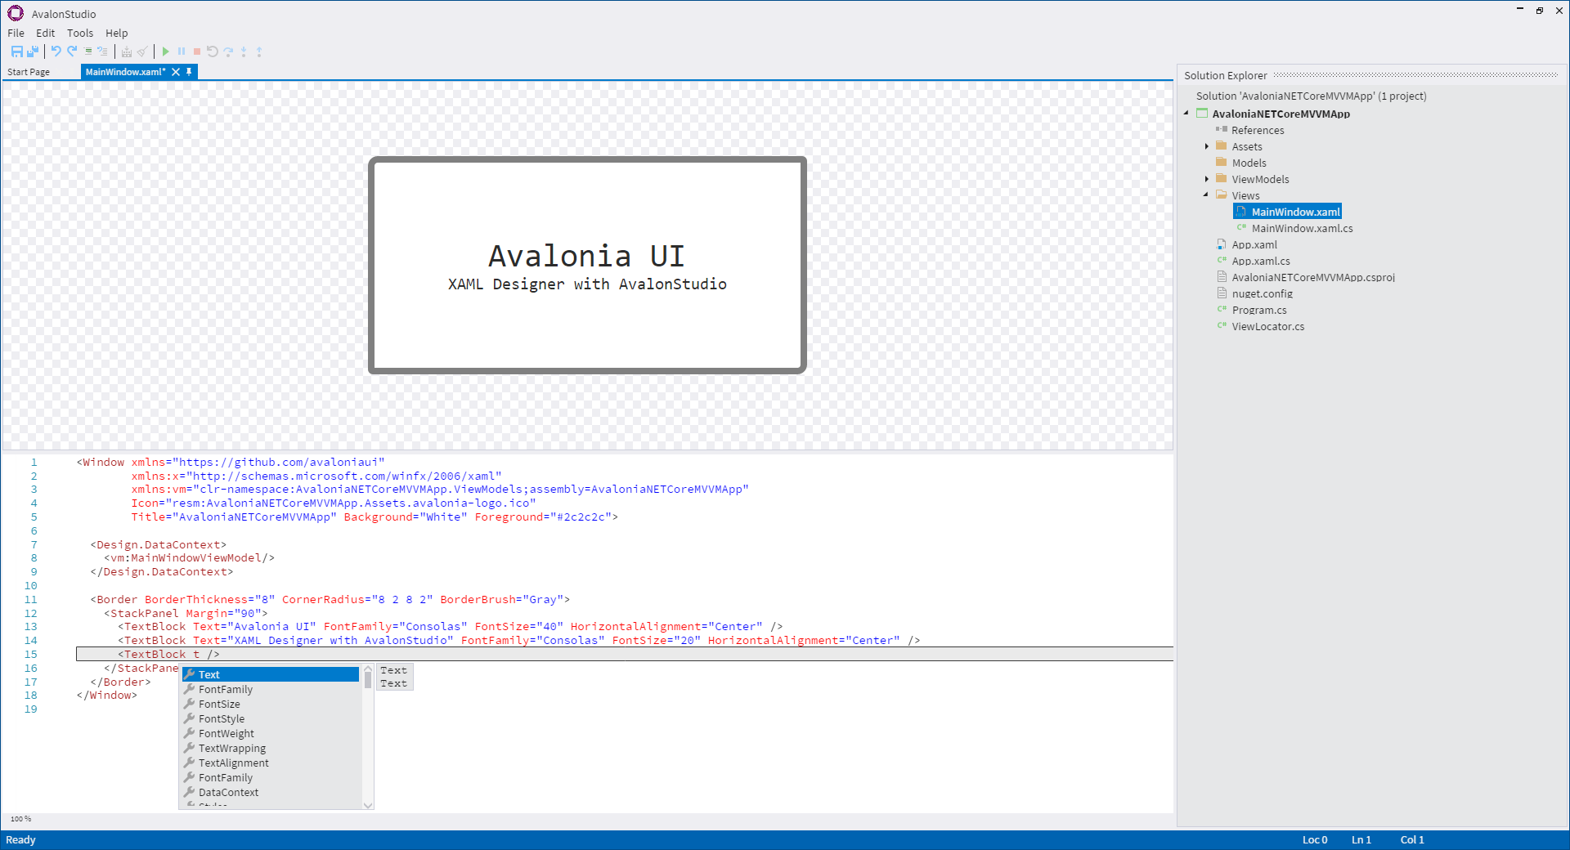The height and width of the screenshot is (850, 1570).
Task: Select the Save All toolbar icon
Action: 33,51
